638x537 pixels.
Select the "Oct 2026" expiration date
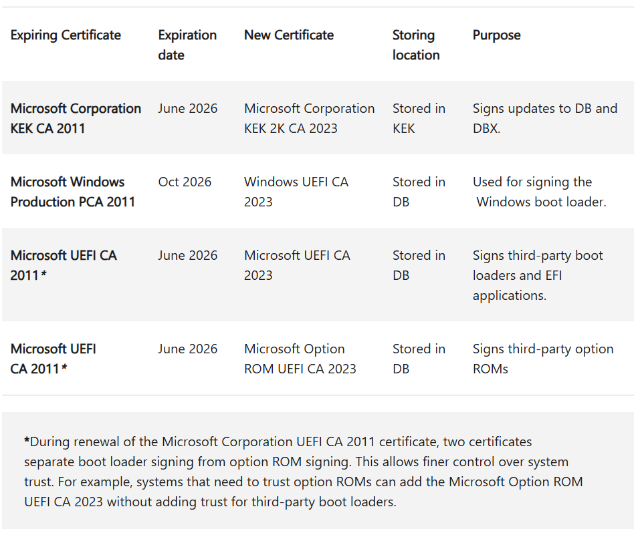click(185, 182)
